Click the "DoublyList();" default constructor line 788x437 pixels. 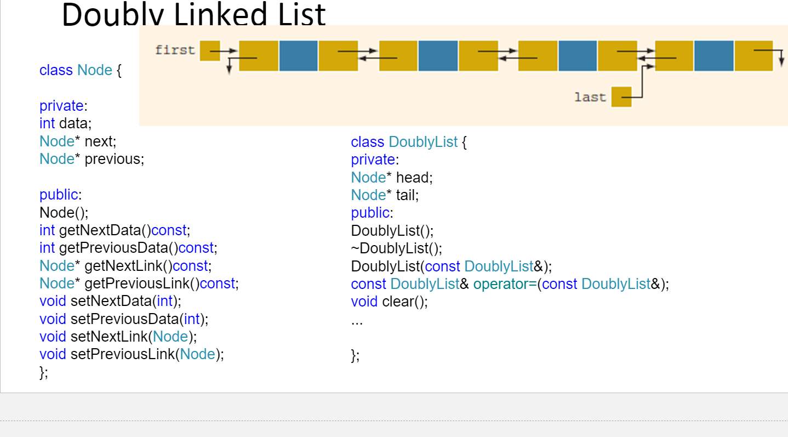(392, 230)
